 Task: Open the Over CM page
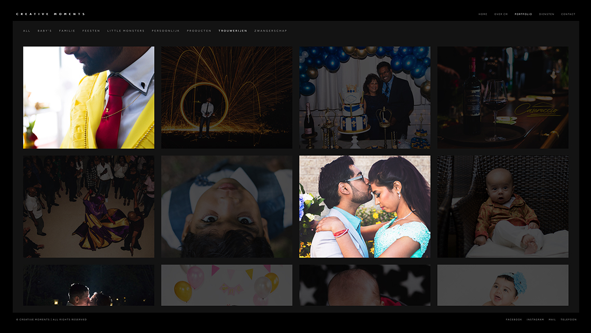(501, 14)
